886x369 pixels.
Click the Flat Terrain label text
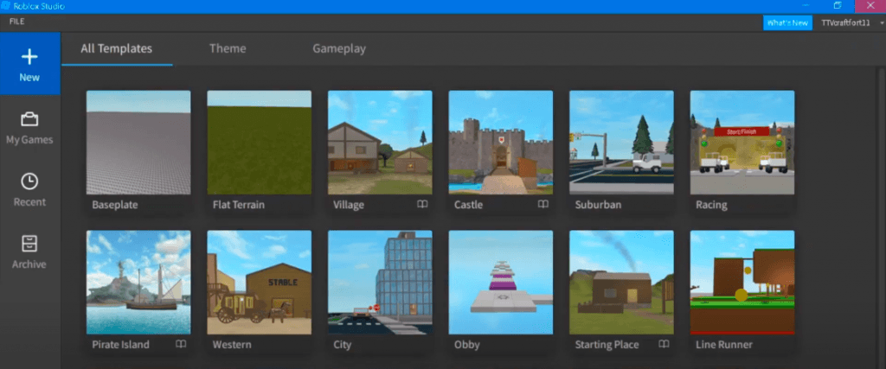click(239, 205)
